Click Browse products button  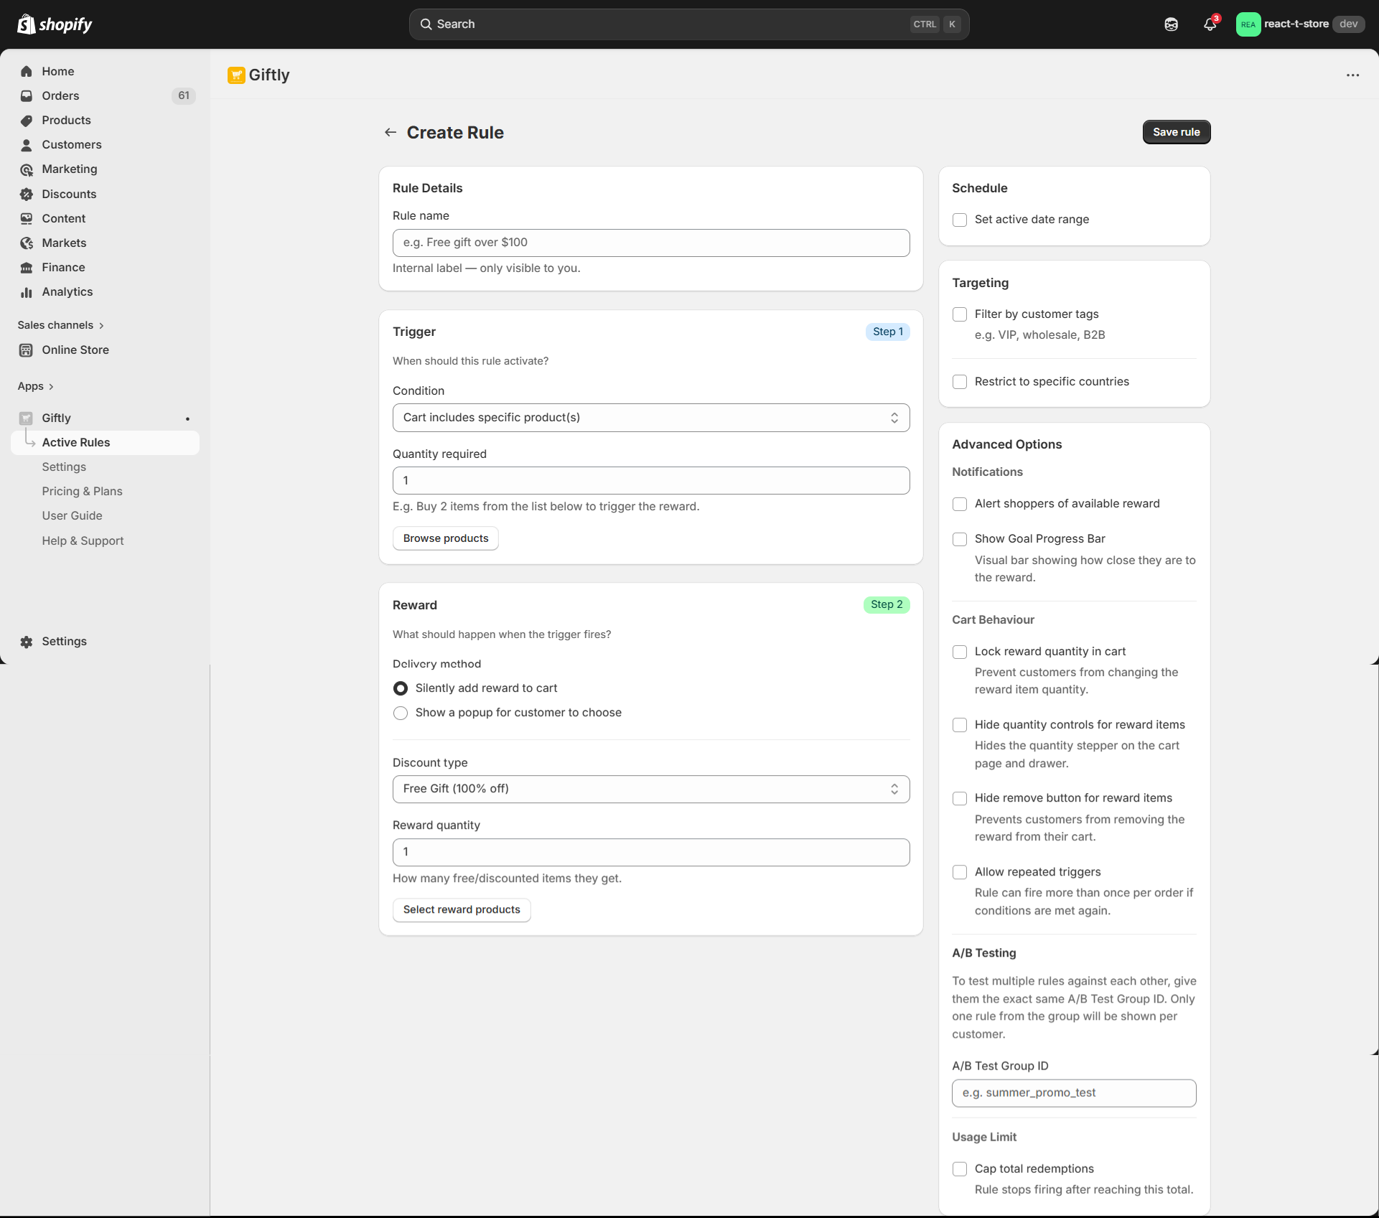coord(445,538)
